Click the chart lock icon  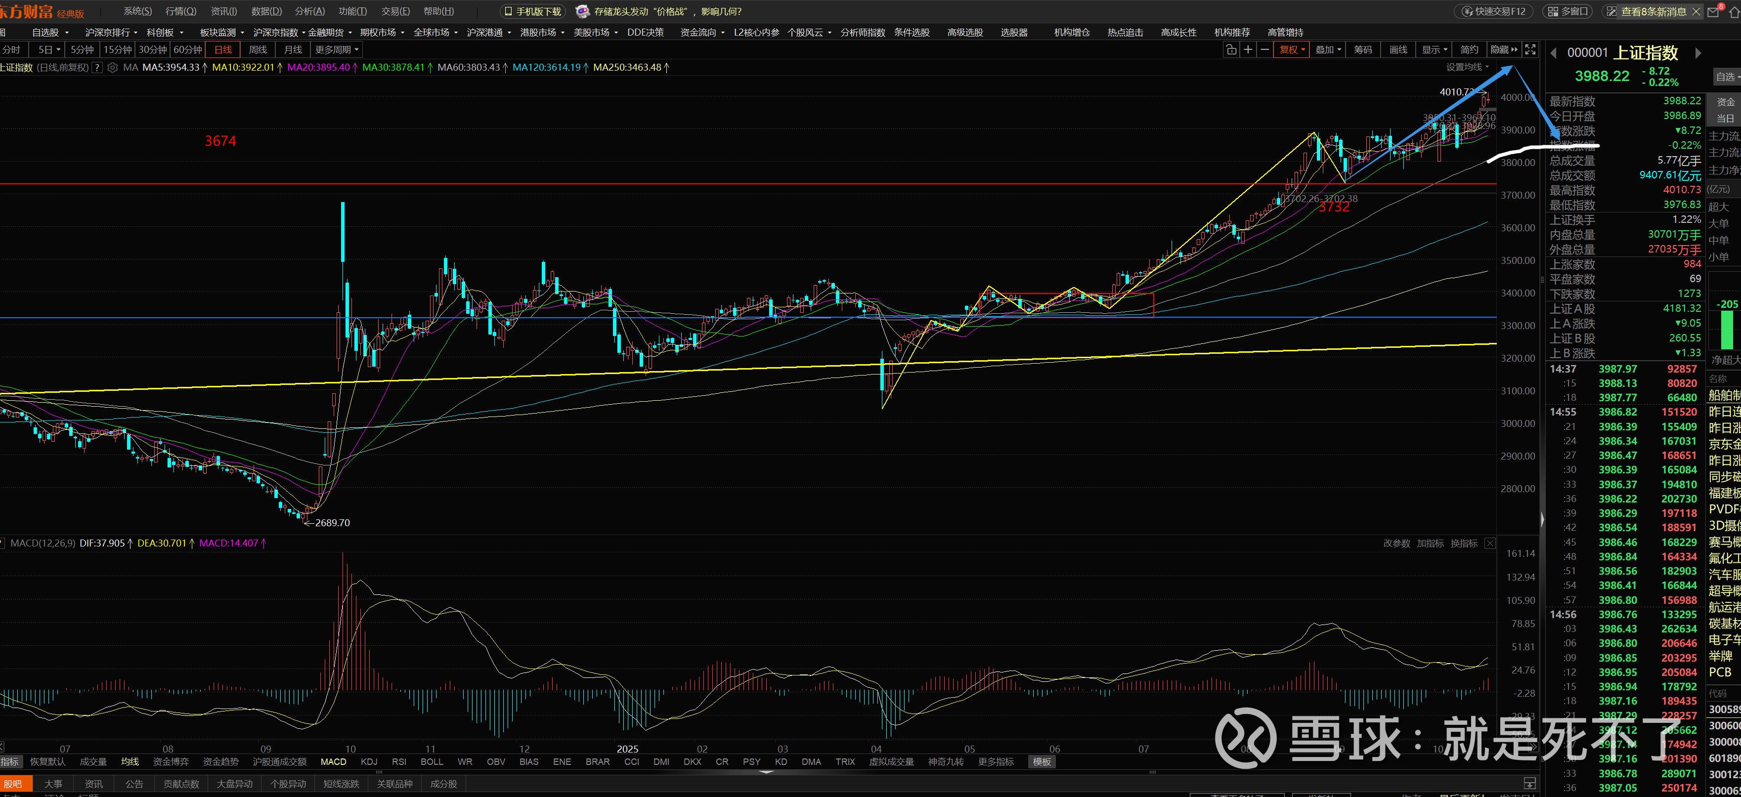tap(1231, 50)
